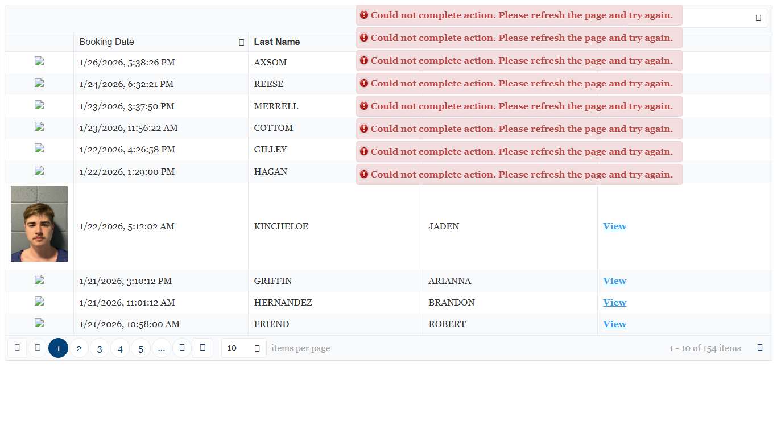Go to the previous page in pager
The height and width of the screenshot is (437, 777).
tap(38, 348)
